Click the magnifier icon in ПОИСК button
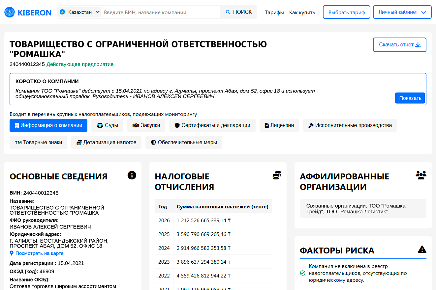Screen dimensions: 436x290 (228, 12)
